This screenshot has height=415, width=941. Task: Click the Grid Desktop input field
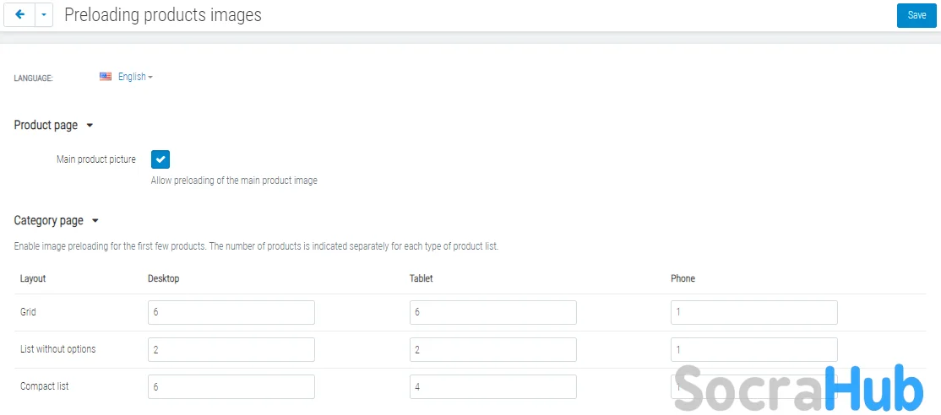pos(231,312)
